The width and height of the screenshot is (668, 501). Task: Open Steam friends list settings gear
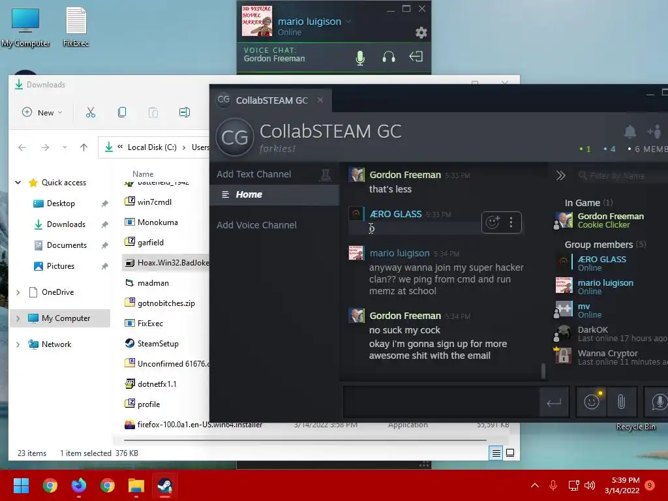(x=421, y=33)
